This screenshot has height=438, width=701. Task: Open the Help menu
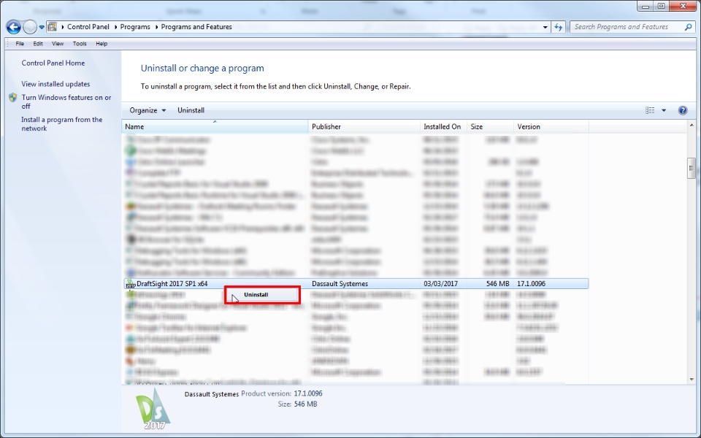point(101,44)
